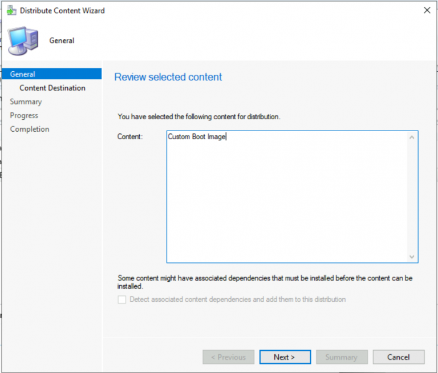The width and height of the screenshot is (438, 373).
Task: Click the scroll down arrow in Content box
Action: 411,257
